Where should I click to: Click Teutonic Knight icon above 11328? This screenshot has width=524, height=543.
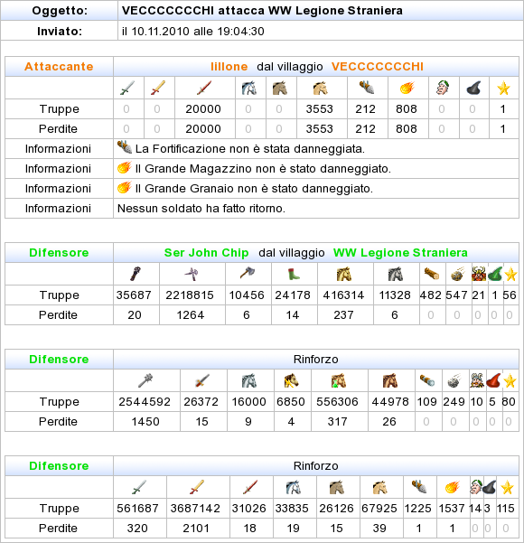[396, 274]
